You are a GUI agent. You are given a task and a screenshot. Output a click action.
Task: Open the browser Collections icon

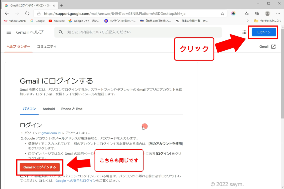[x=257, y=13]
